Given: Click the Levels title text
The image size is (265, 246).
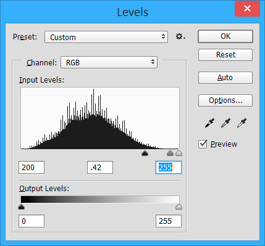Looking at the screenshot, I should pyautogui.click(x=133, y=12).
